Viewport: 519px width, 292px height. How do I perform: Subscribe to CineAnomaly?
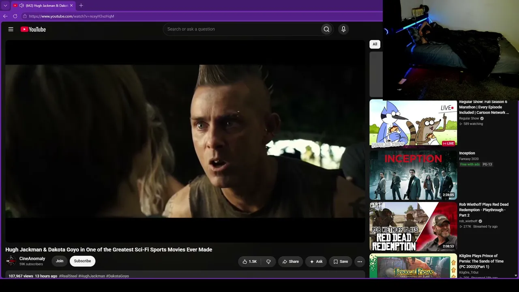click(x=82, y=261)
